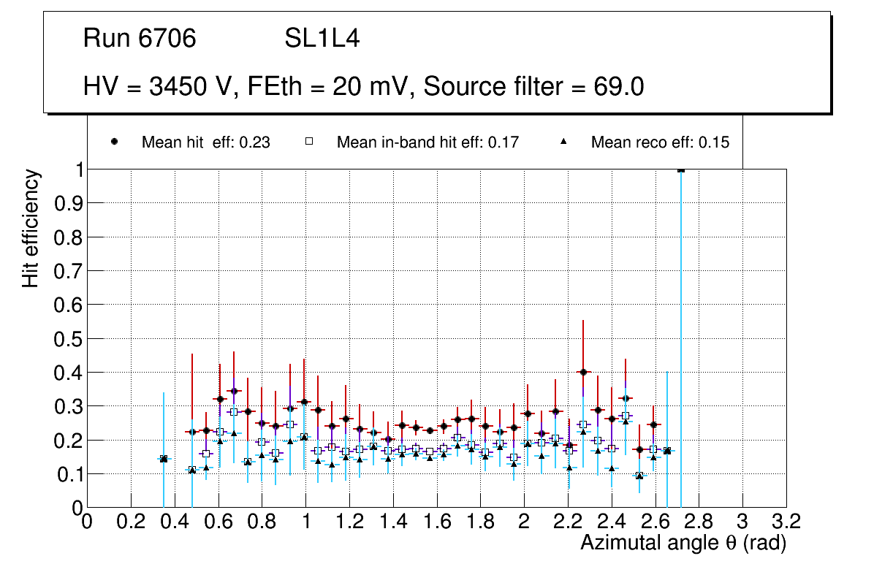
Task: Click the 2.8 tick label on the x-axis
Action: click(699, 522)
